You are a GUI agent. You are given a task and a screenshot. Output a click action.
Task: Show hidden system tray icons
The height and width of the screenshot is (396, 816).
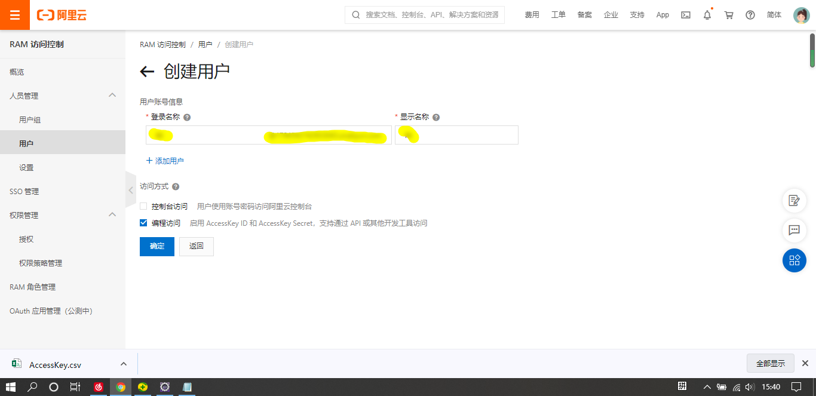(x=707, y=387)
